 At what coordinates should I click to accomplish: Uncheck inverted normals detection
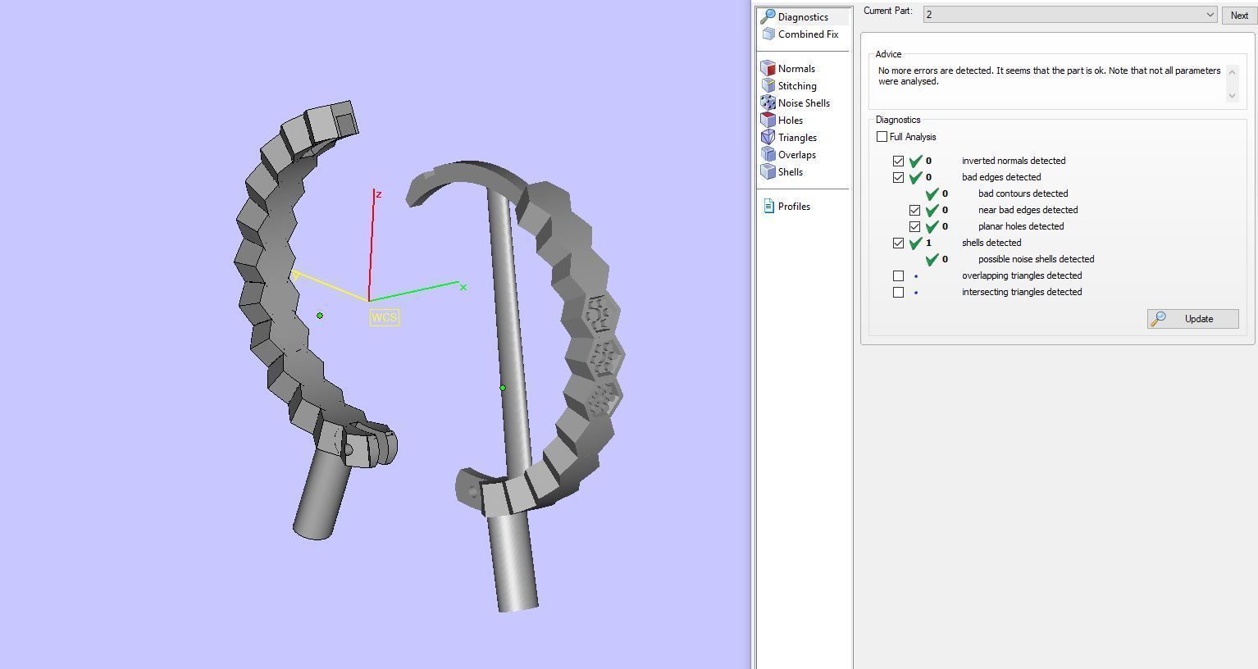898,161
